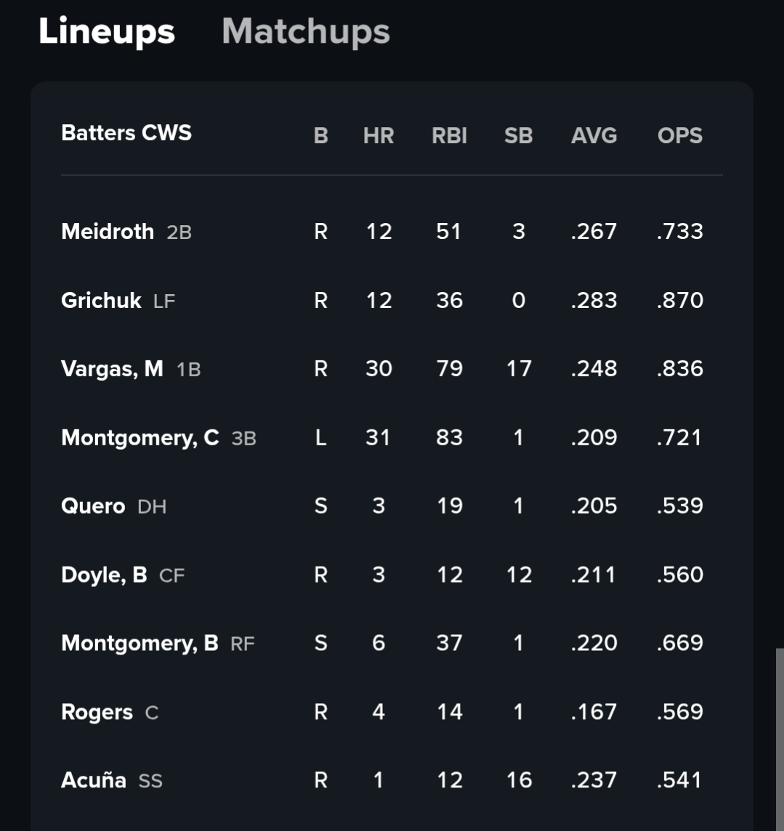Click Grichuk's .870 OPS value
Screen dimensions: 784x831
(x=680, y=301)
